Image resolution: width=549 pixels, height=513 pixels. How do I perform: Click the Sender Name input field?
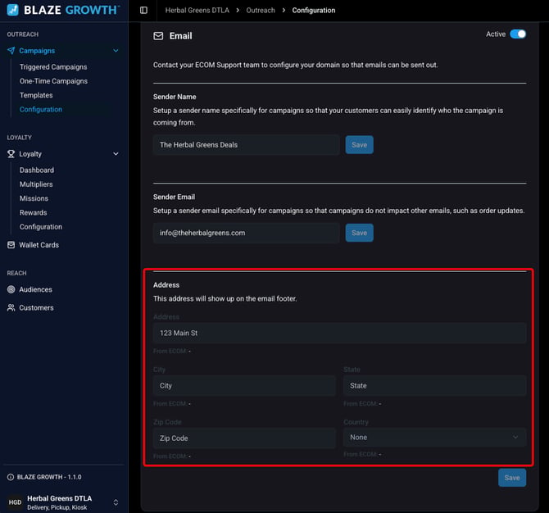(x=246, y=144)
